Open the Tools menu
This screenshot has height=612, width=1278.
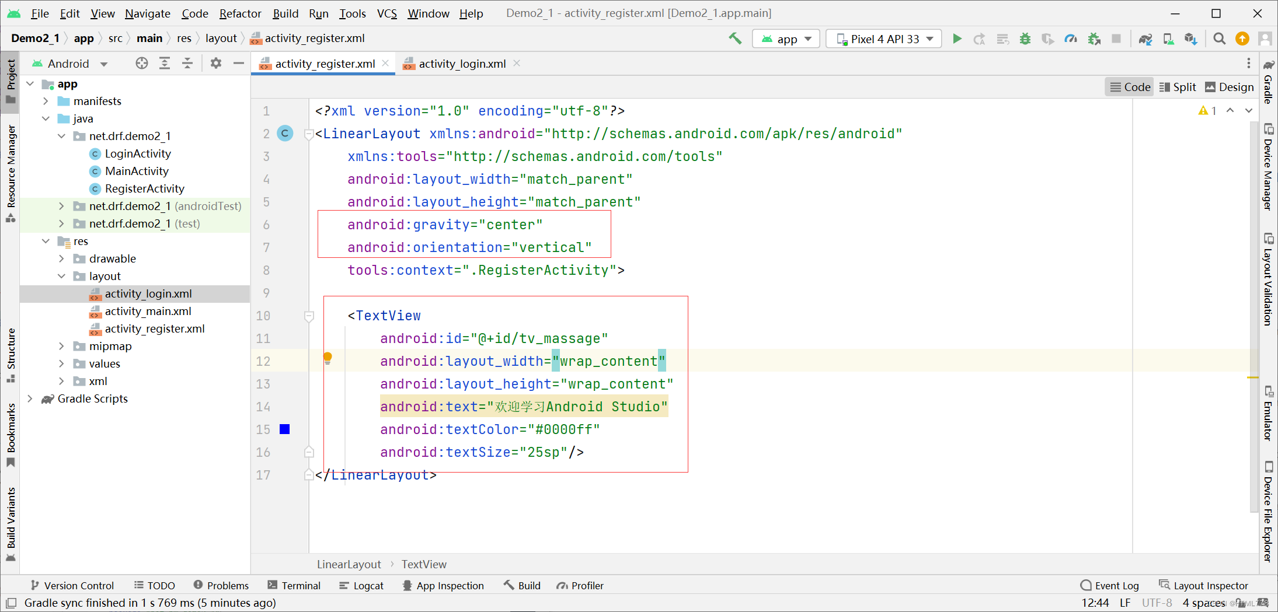(x=353, y=13)
